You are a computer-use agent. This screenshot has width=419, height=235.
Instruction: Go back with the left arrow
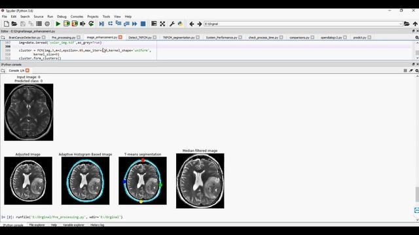(192, 23)
